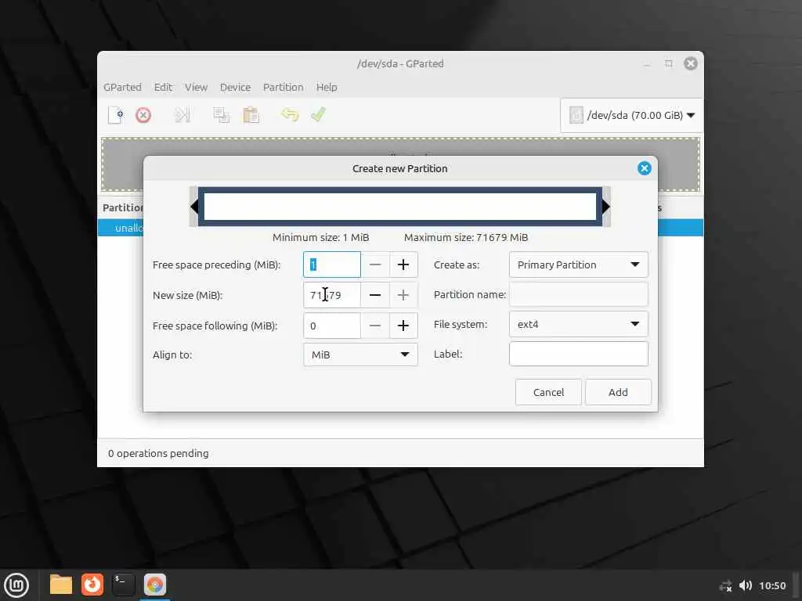Image resolution: width=802 pixels, height=601 pixels.
Task: Open the View menu
Action: (x=196, y=87)
